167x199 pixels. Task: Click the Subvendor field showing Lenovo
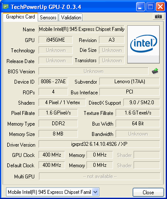coord(129,81)
